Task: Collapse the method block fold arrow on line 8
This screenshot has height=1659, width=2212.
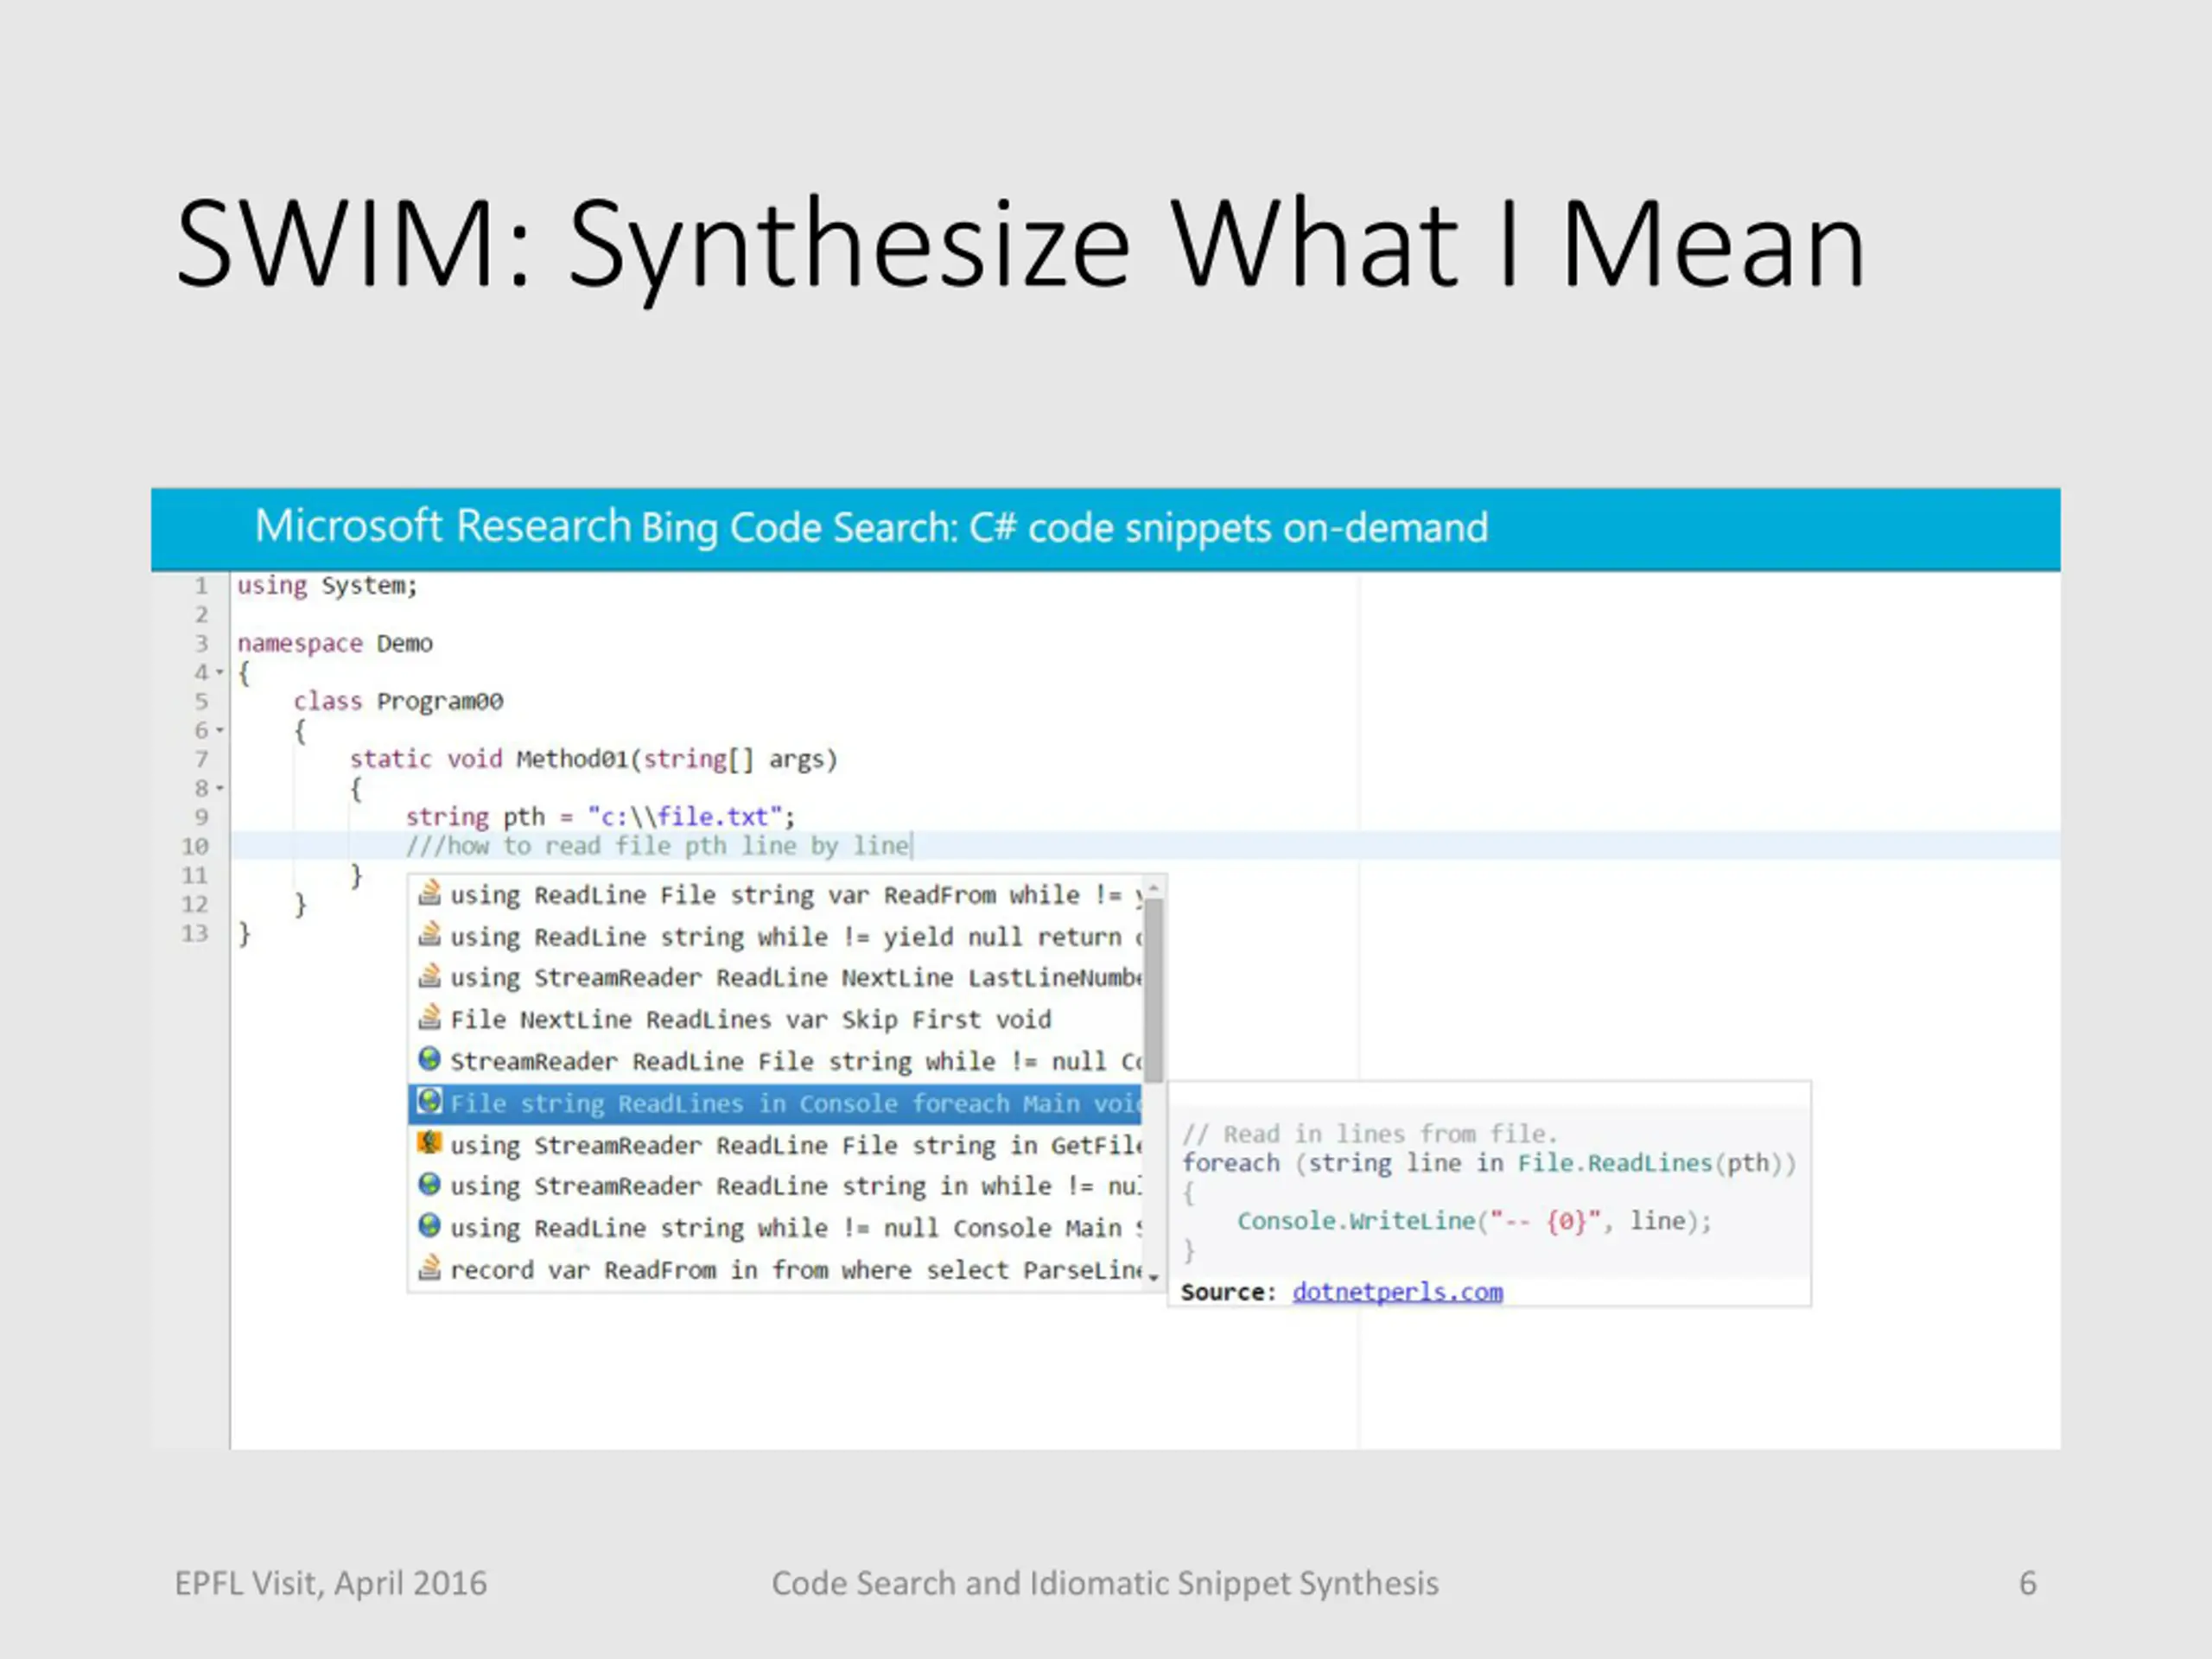Action: (x=220, y=788)
